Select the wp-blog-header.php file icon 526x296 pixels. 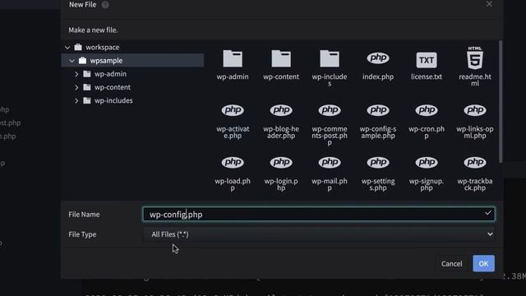[281, 110]
